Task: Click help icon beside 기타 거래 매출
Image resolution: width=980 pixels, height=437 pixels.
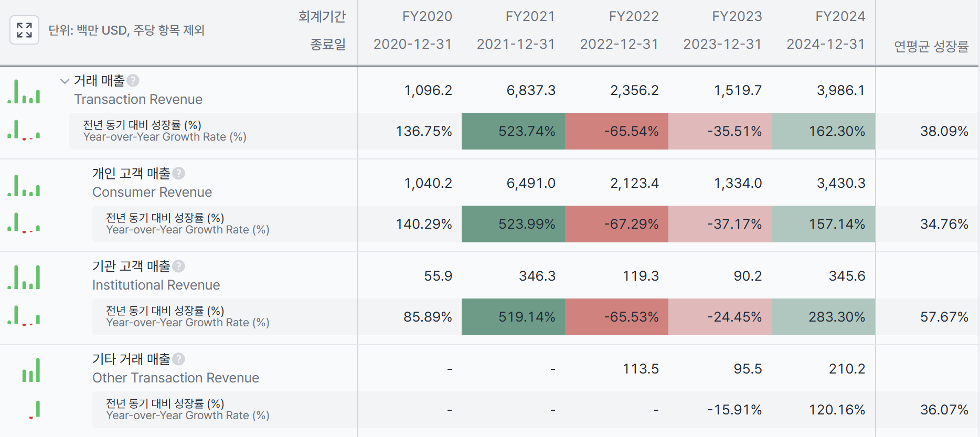Action: pos(179,359)
